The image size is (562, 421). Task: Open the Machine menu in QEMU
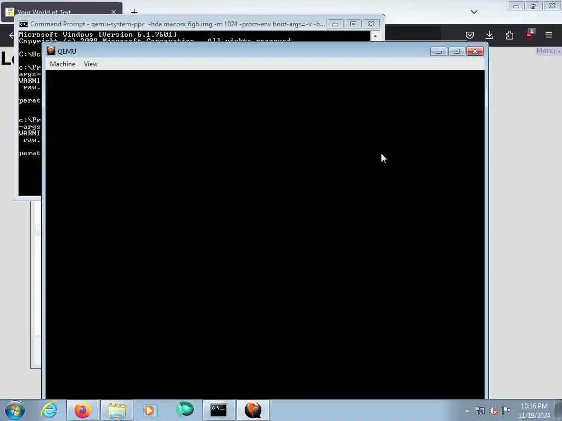tap(63, 64)
